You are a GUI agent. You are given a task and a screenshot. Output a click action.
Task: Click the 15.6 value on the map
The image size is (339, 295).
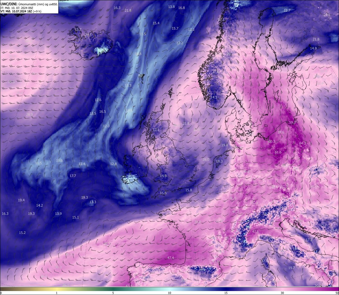click(163, 193)
